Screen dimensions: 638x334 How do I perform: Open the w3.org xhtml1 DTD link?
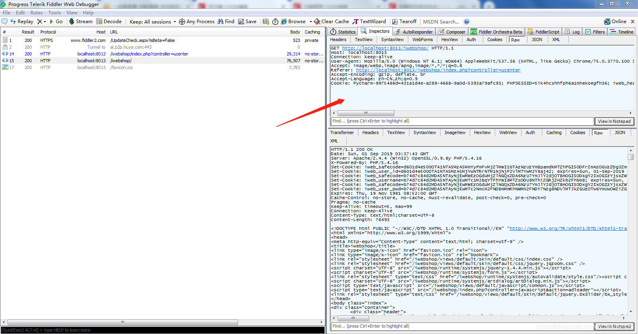coord(568,228)
